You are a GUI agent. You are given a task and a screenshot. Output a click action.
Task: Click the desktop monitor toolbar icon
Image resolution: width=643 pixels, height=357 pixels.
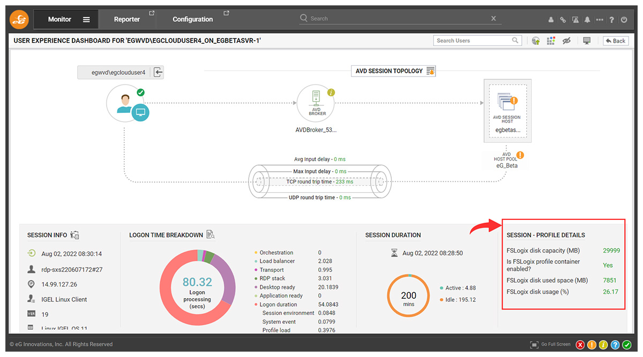(587, 41)
